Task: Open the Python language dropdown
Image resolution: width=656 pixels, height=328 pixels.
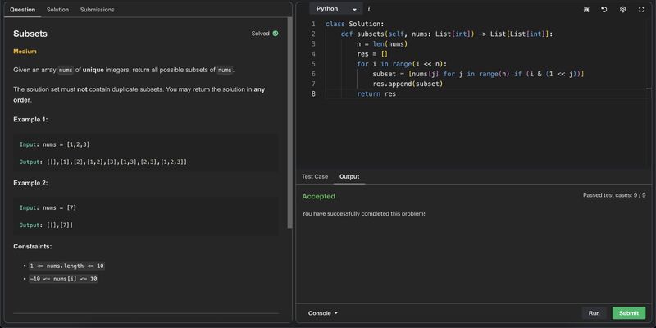Action: 336,9
